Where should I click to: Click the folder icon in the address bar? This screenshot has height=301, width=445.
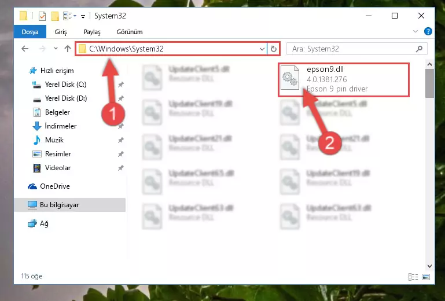pyautogui.click(x=82, y=49)
